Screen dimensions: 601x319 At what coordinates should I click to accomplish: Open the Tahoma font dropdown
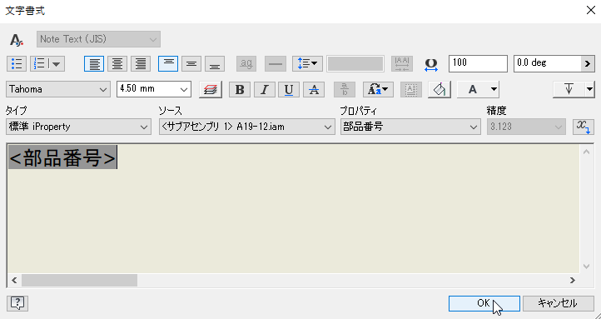pyautogui.click(x=58, y=89)
